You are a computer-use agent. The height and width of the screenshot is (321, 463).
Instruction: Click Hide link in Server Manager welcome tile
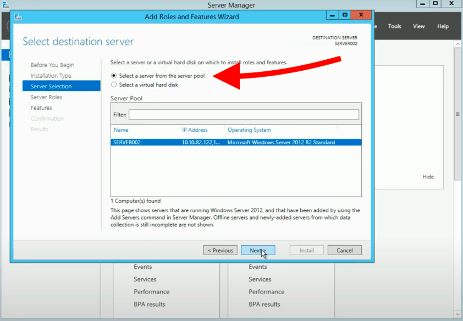coord(428,177)
